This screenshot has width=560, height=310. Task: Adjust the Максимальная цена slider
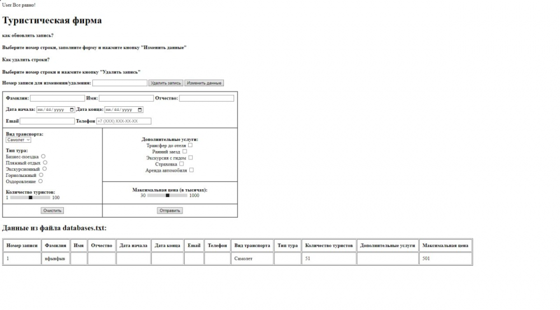click(167, 195)
